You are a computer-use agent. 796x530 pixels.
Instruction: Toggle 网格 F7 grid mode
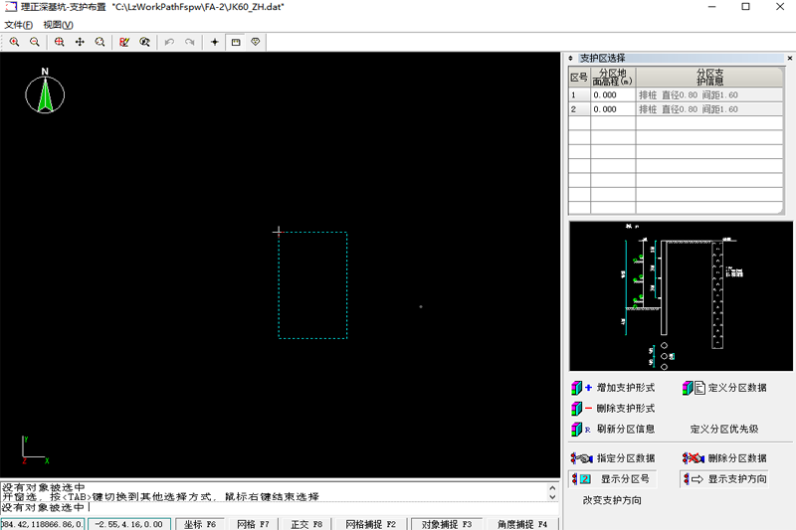click(x=254, y=524)
